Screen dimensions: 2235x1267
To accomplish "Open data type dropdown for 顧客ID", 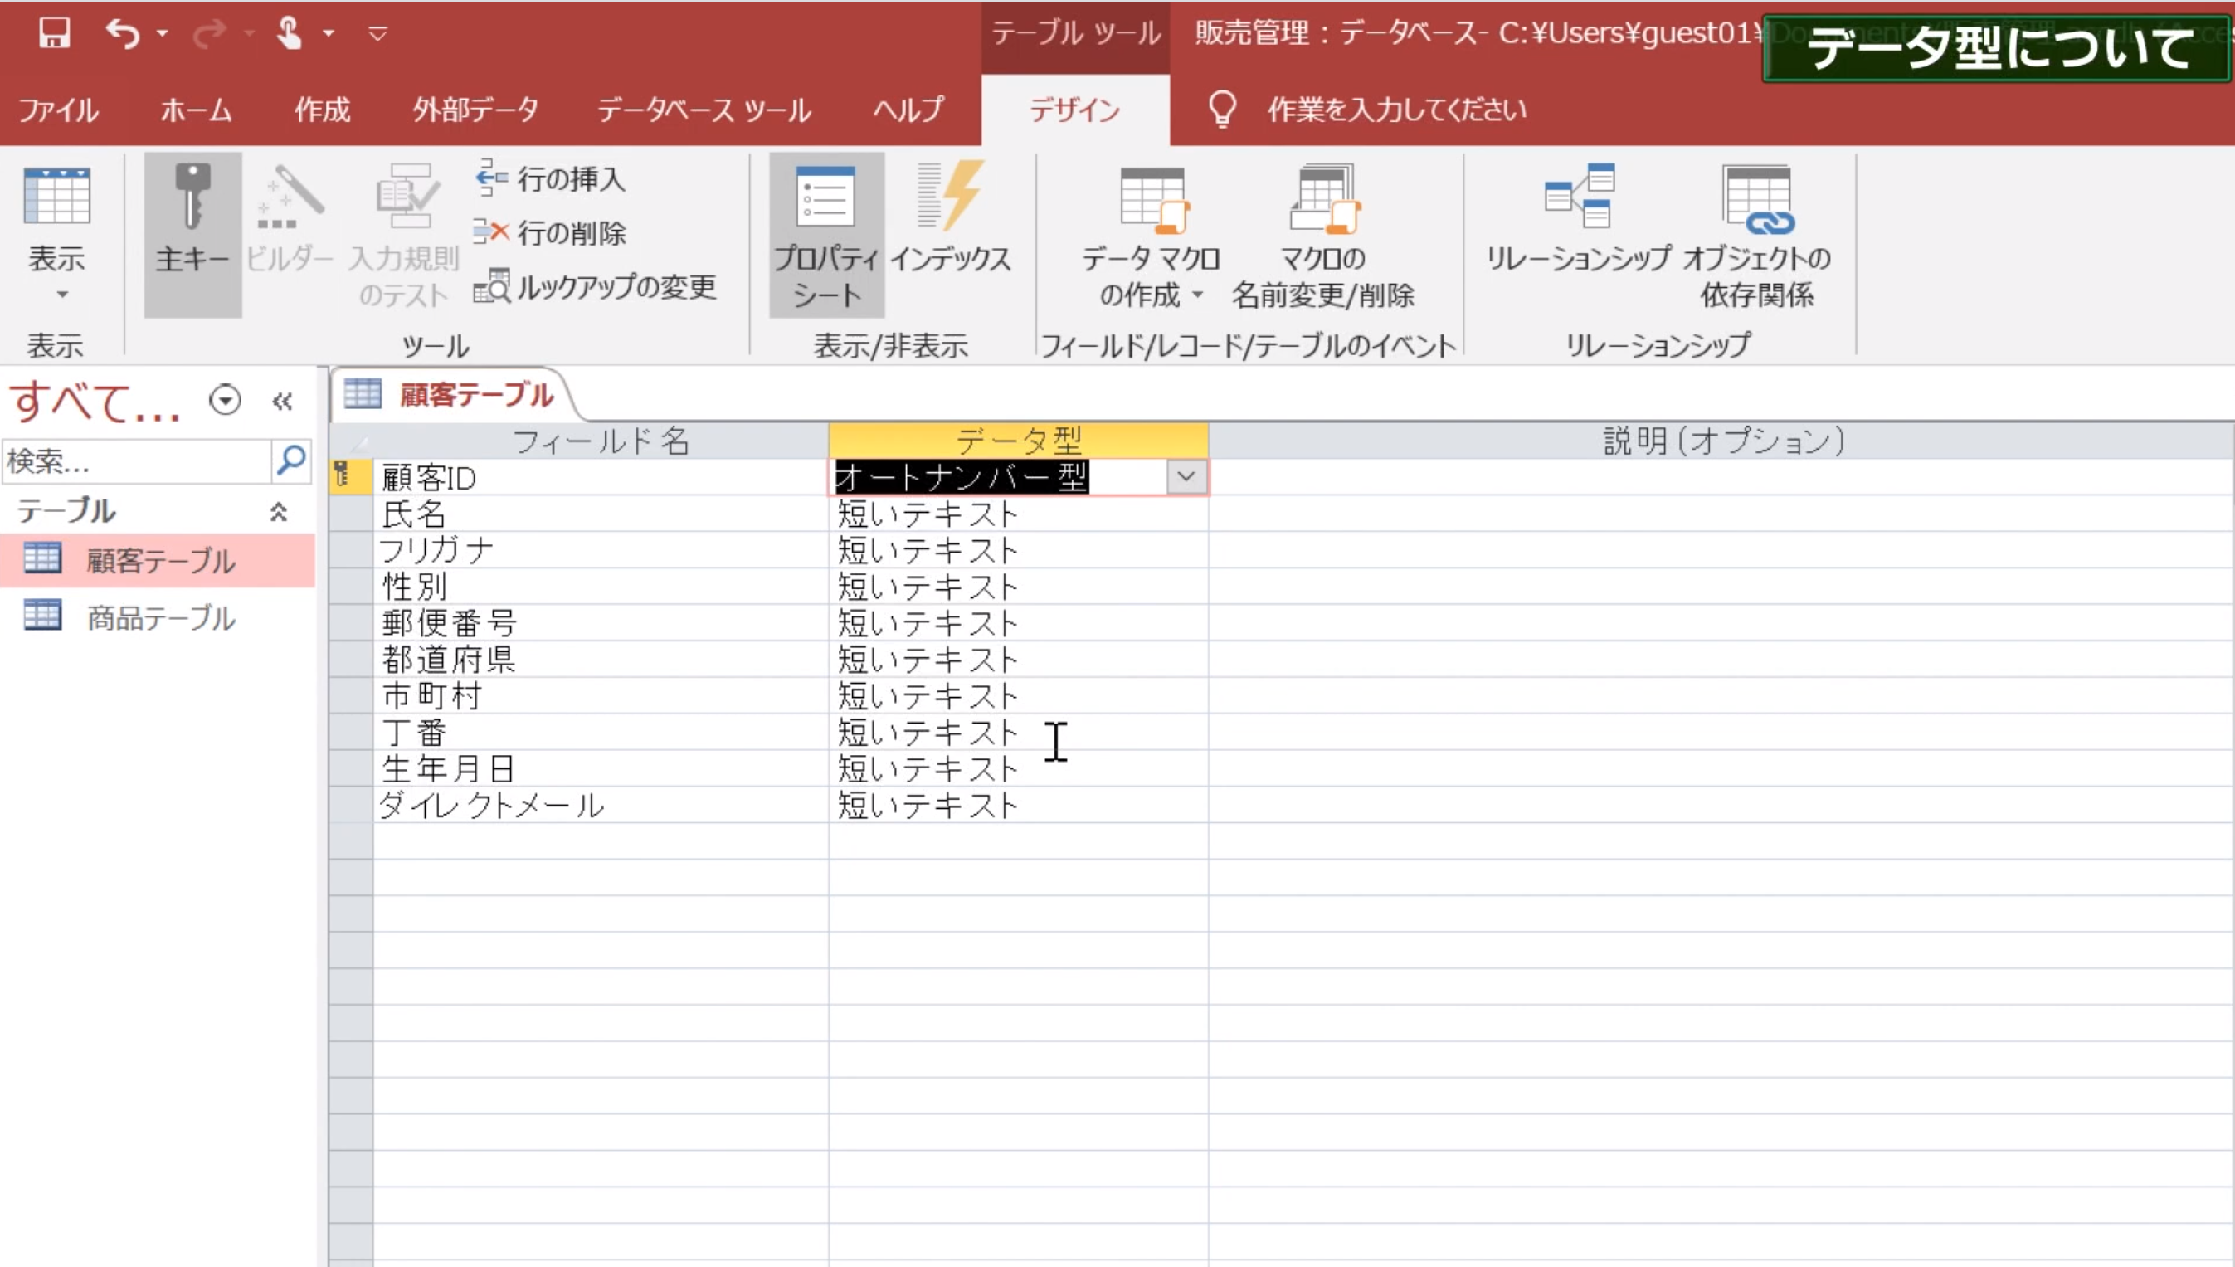I will pos(1185,477).
